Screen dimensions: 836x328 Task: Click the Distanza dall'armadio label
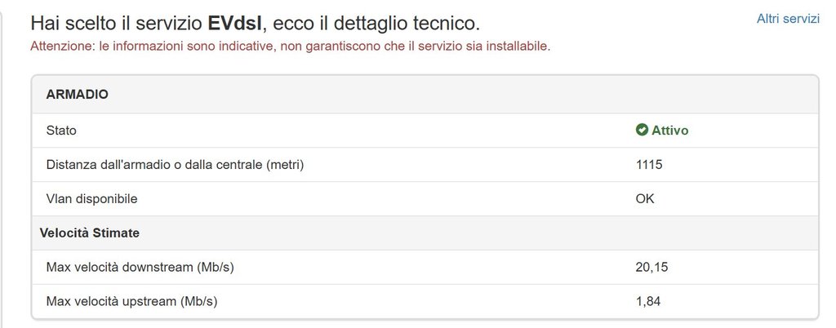(175, 165)
